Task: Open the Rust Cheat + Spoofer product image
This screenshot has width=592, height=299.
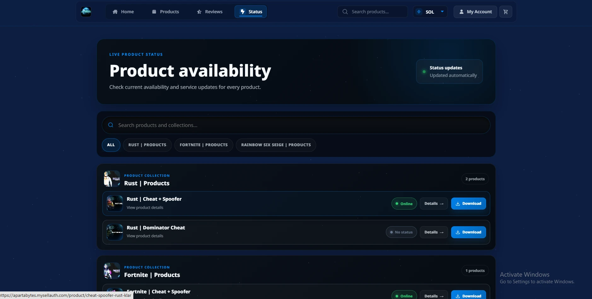Action: click(x=115, y=204)
